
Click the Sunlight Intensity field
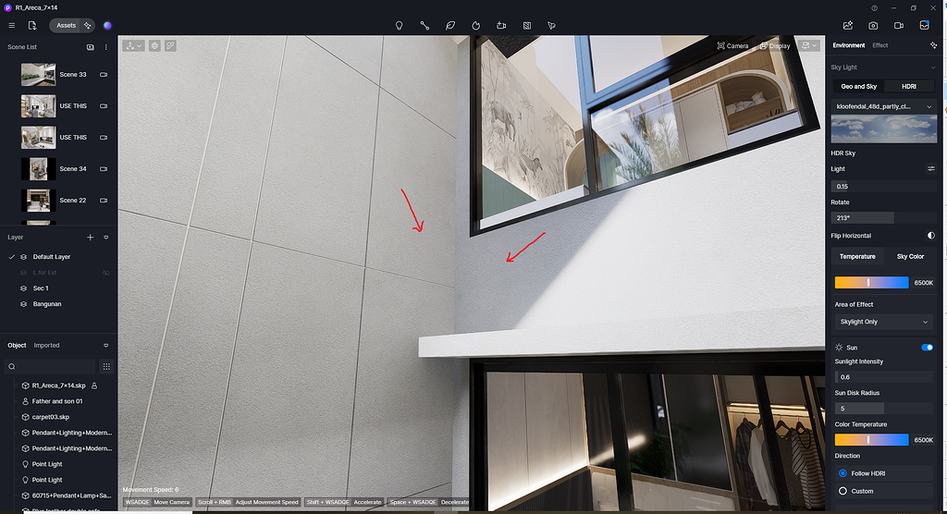pos(883,377)
